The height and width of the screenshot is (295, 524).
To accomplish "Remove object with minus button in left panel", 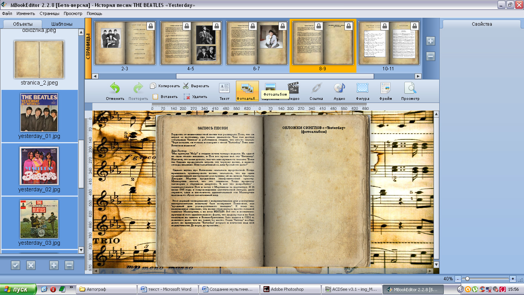I will (69, 265).
